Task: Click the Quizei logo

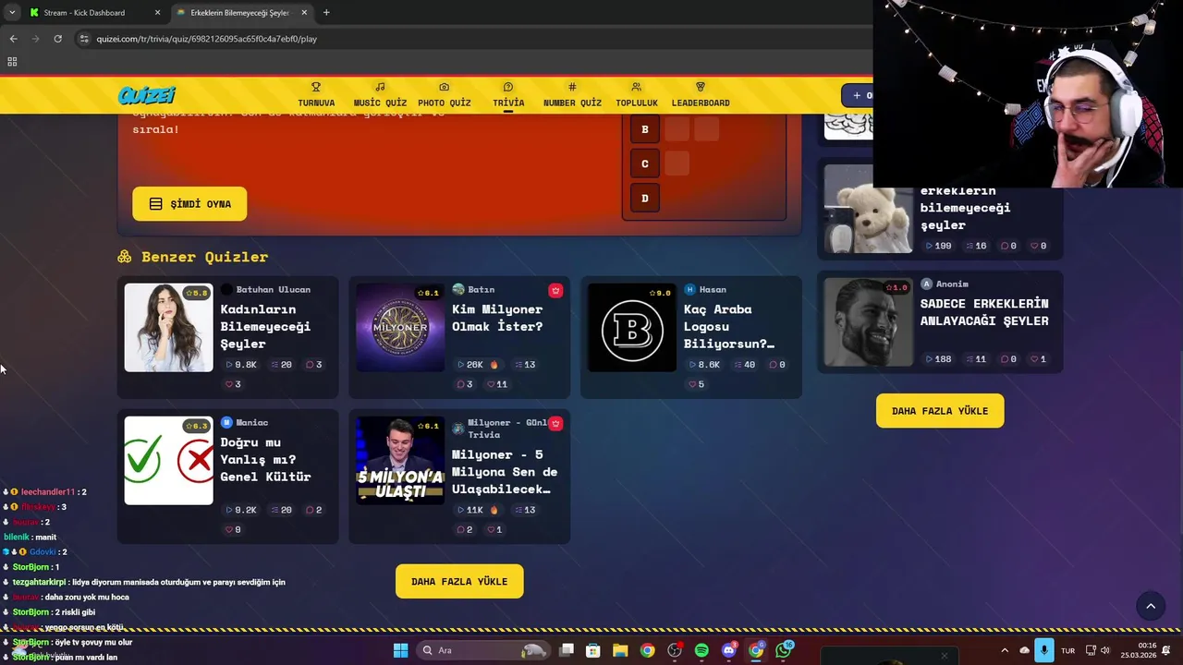Action: 146,95
